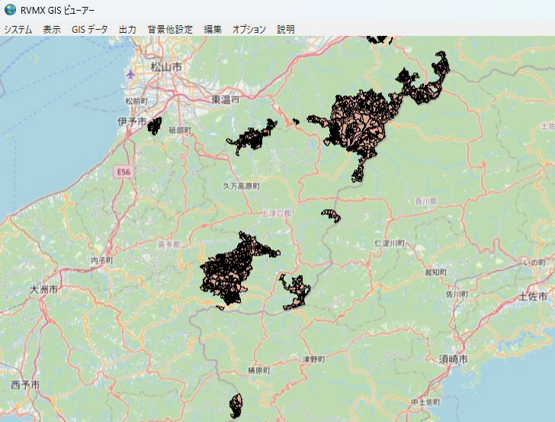The width and height of the screenshot is (555, 422).
Task: Click the 須崎市 city label
Action: point(454,359)
